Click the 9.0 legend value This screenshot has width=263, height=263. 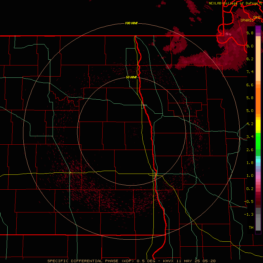coord(250,46)
